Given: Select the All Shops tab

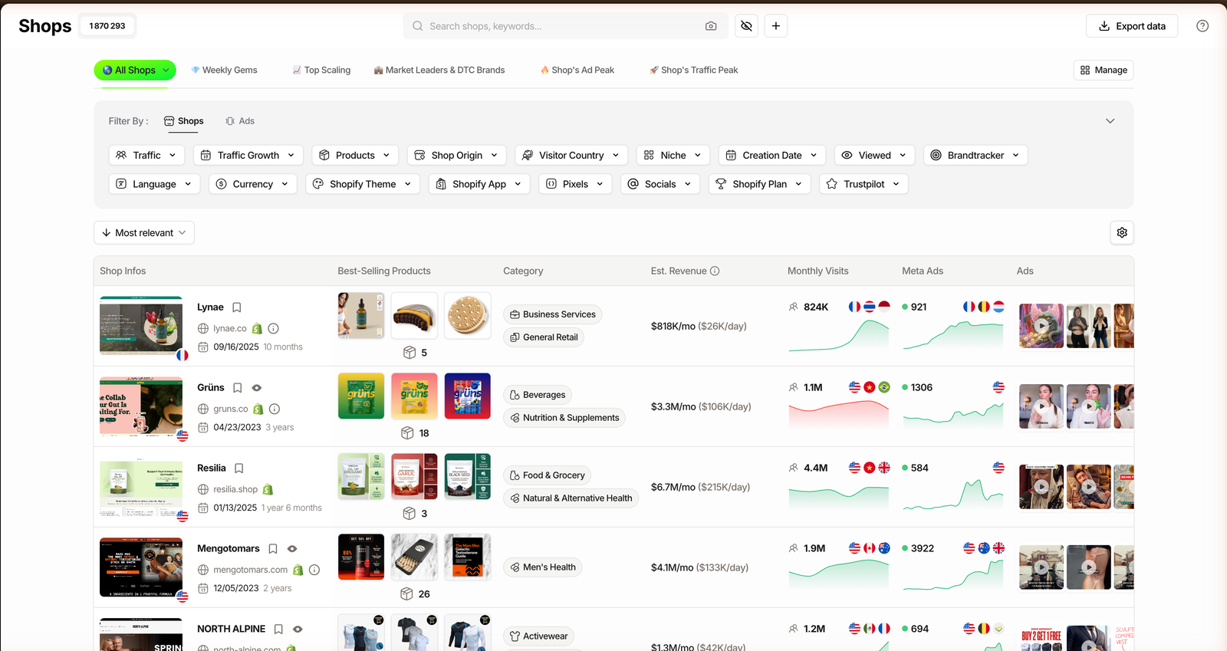Looking at the screenshot, I should [x=135, y=70].
